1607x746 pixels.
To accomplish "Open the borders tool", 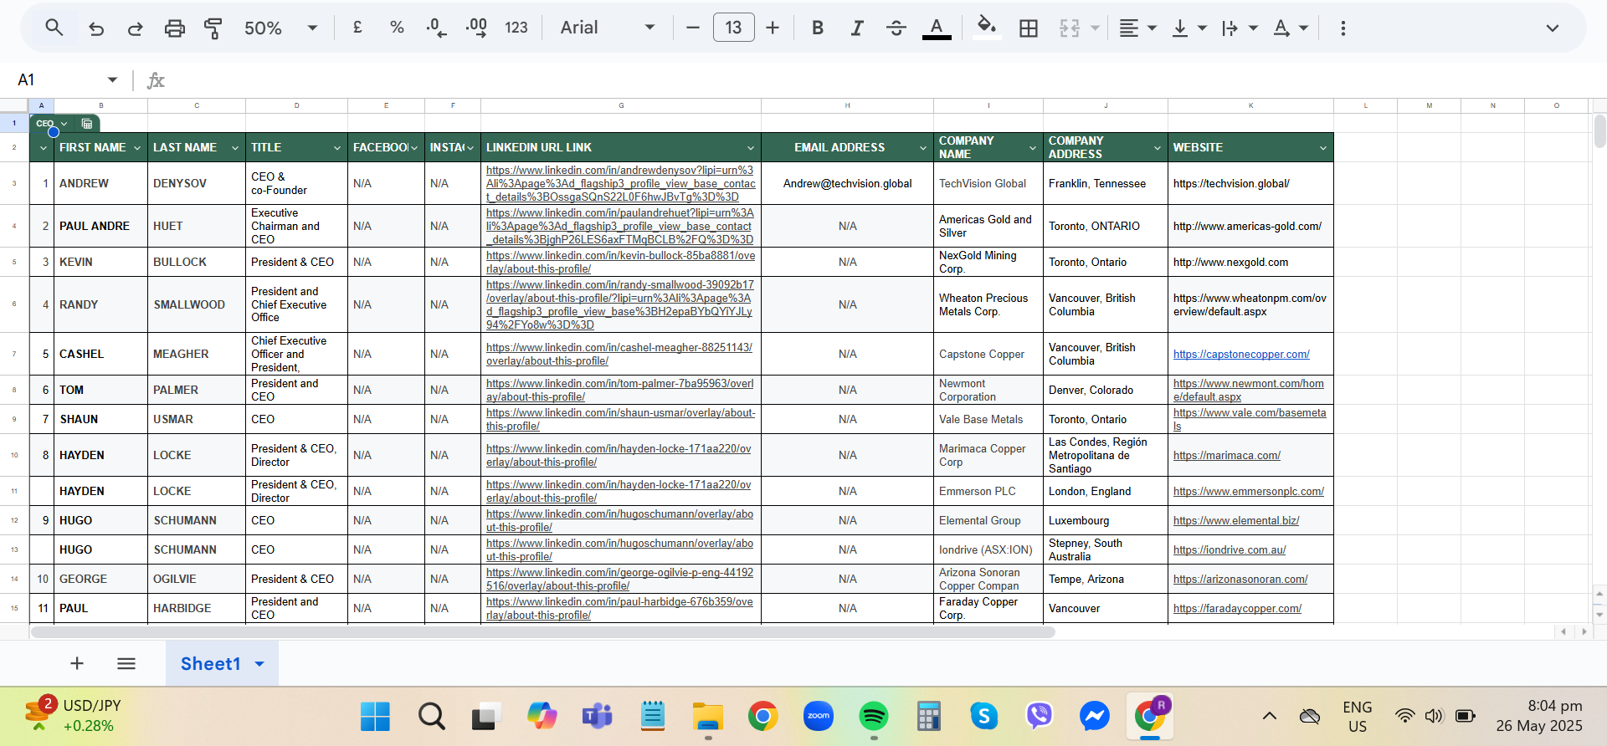I will pyautogui.click(x=1029, y=28).
